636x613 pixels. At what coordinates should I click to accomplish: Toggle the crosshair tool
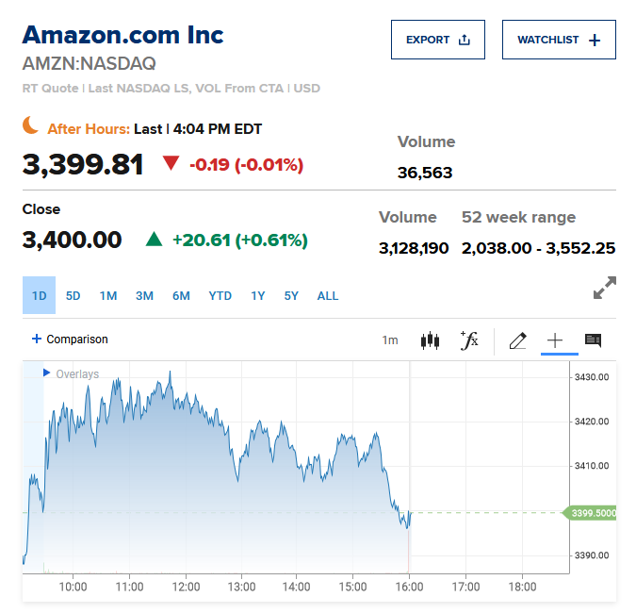click(x=555, y=340)
